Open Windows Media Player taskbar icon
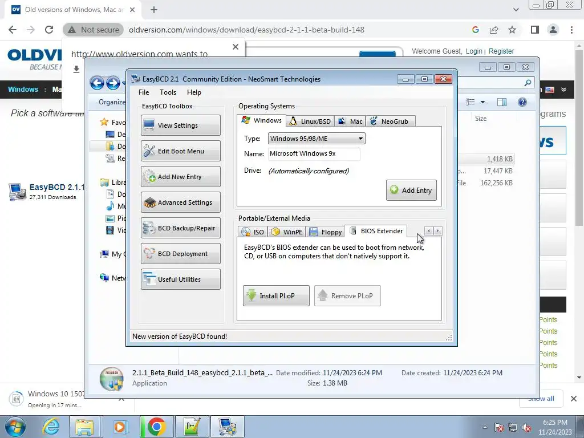This screenshot has width=584, height=438. point(120,427)
